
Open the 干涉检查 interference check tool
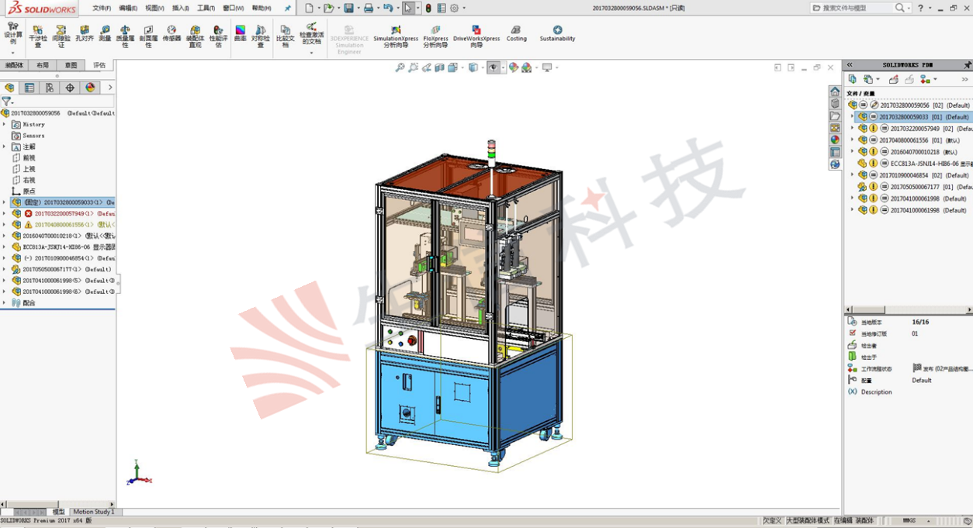click(x=37, y=36)
